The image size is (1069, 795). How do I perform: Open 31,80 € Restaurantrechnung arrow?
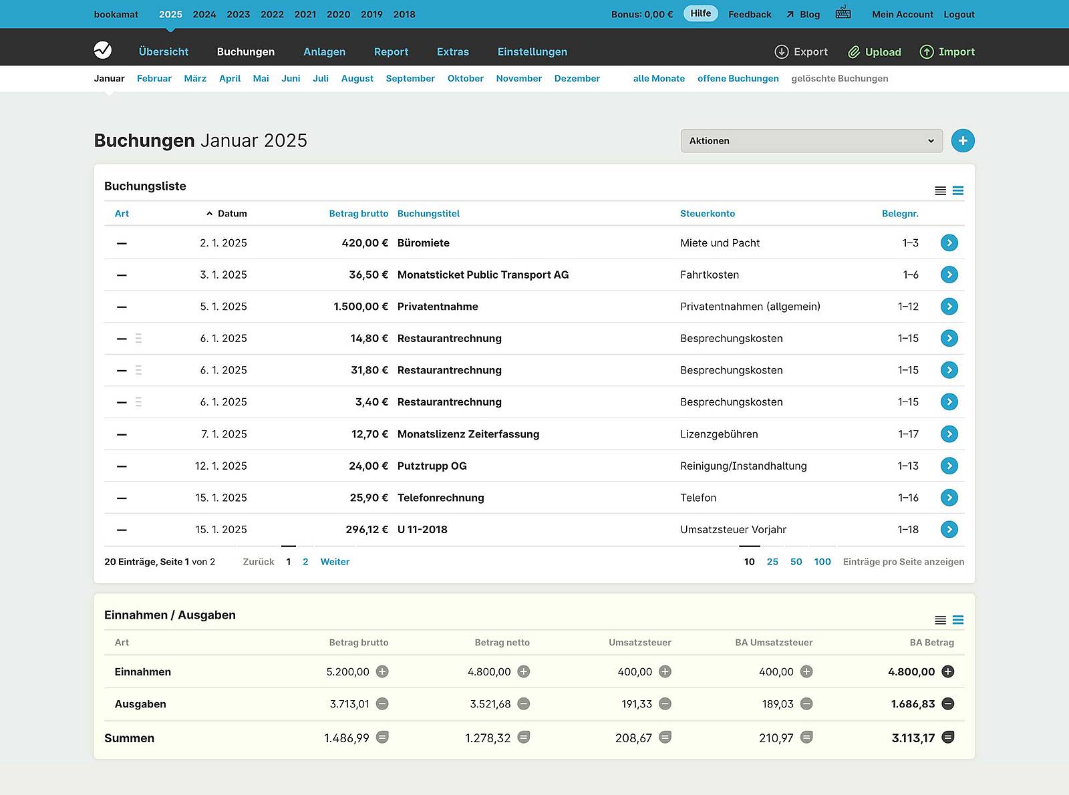coord(949,370)
